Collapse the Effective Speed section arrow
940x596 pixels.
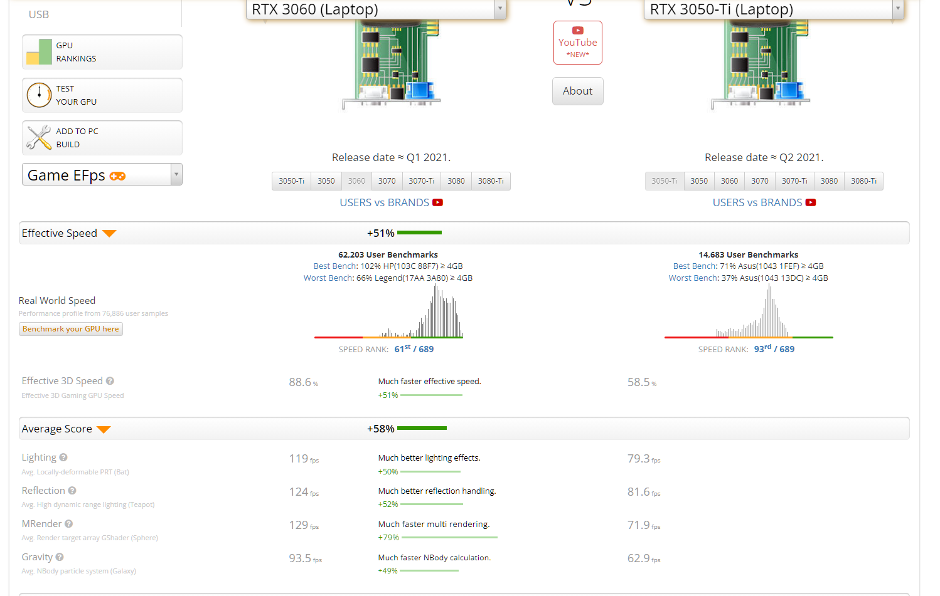(109, 234)
